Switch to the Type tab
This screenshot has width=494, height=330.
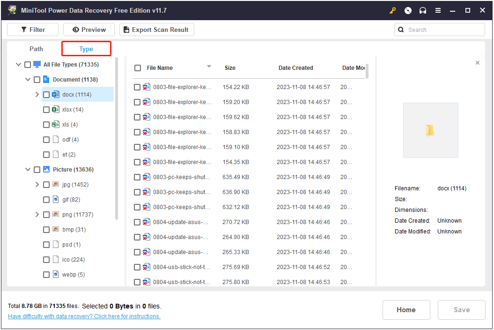(86, 48)
